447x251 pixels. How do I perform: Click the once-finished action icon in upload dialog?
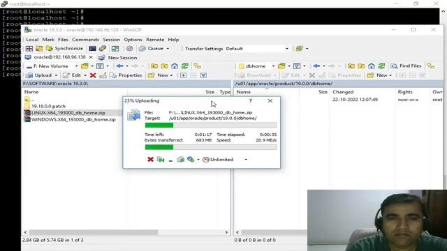(191, 160)
